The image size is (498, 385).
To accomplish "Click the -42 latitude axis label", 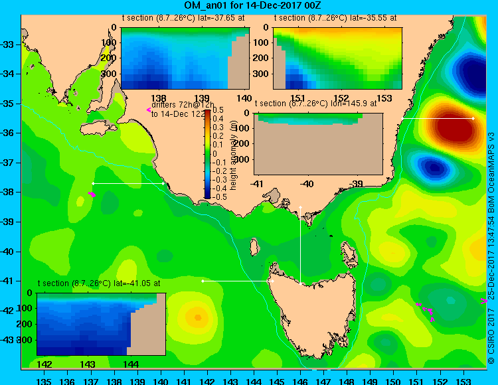I will [7, 311].
